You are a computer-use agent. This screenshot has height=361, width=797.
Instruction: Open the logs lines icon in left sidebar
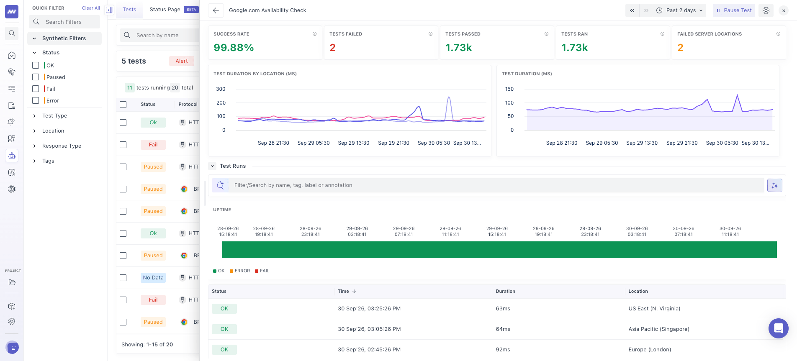12,89
